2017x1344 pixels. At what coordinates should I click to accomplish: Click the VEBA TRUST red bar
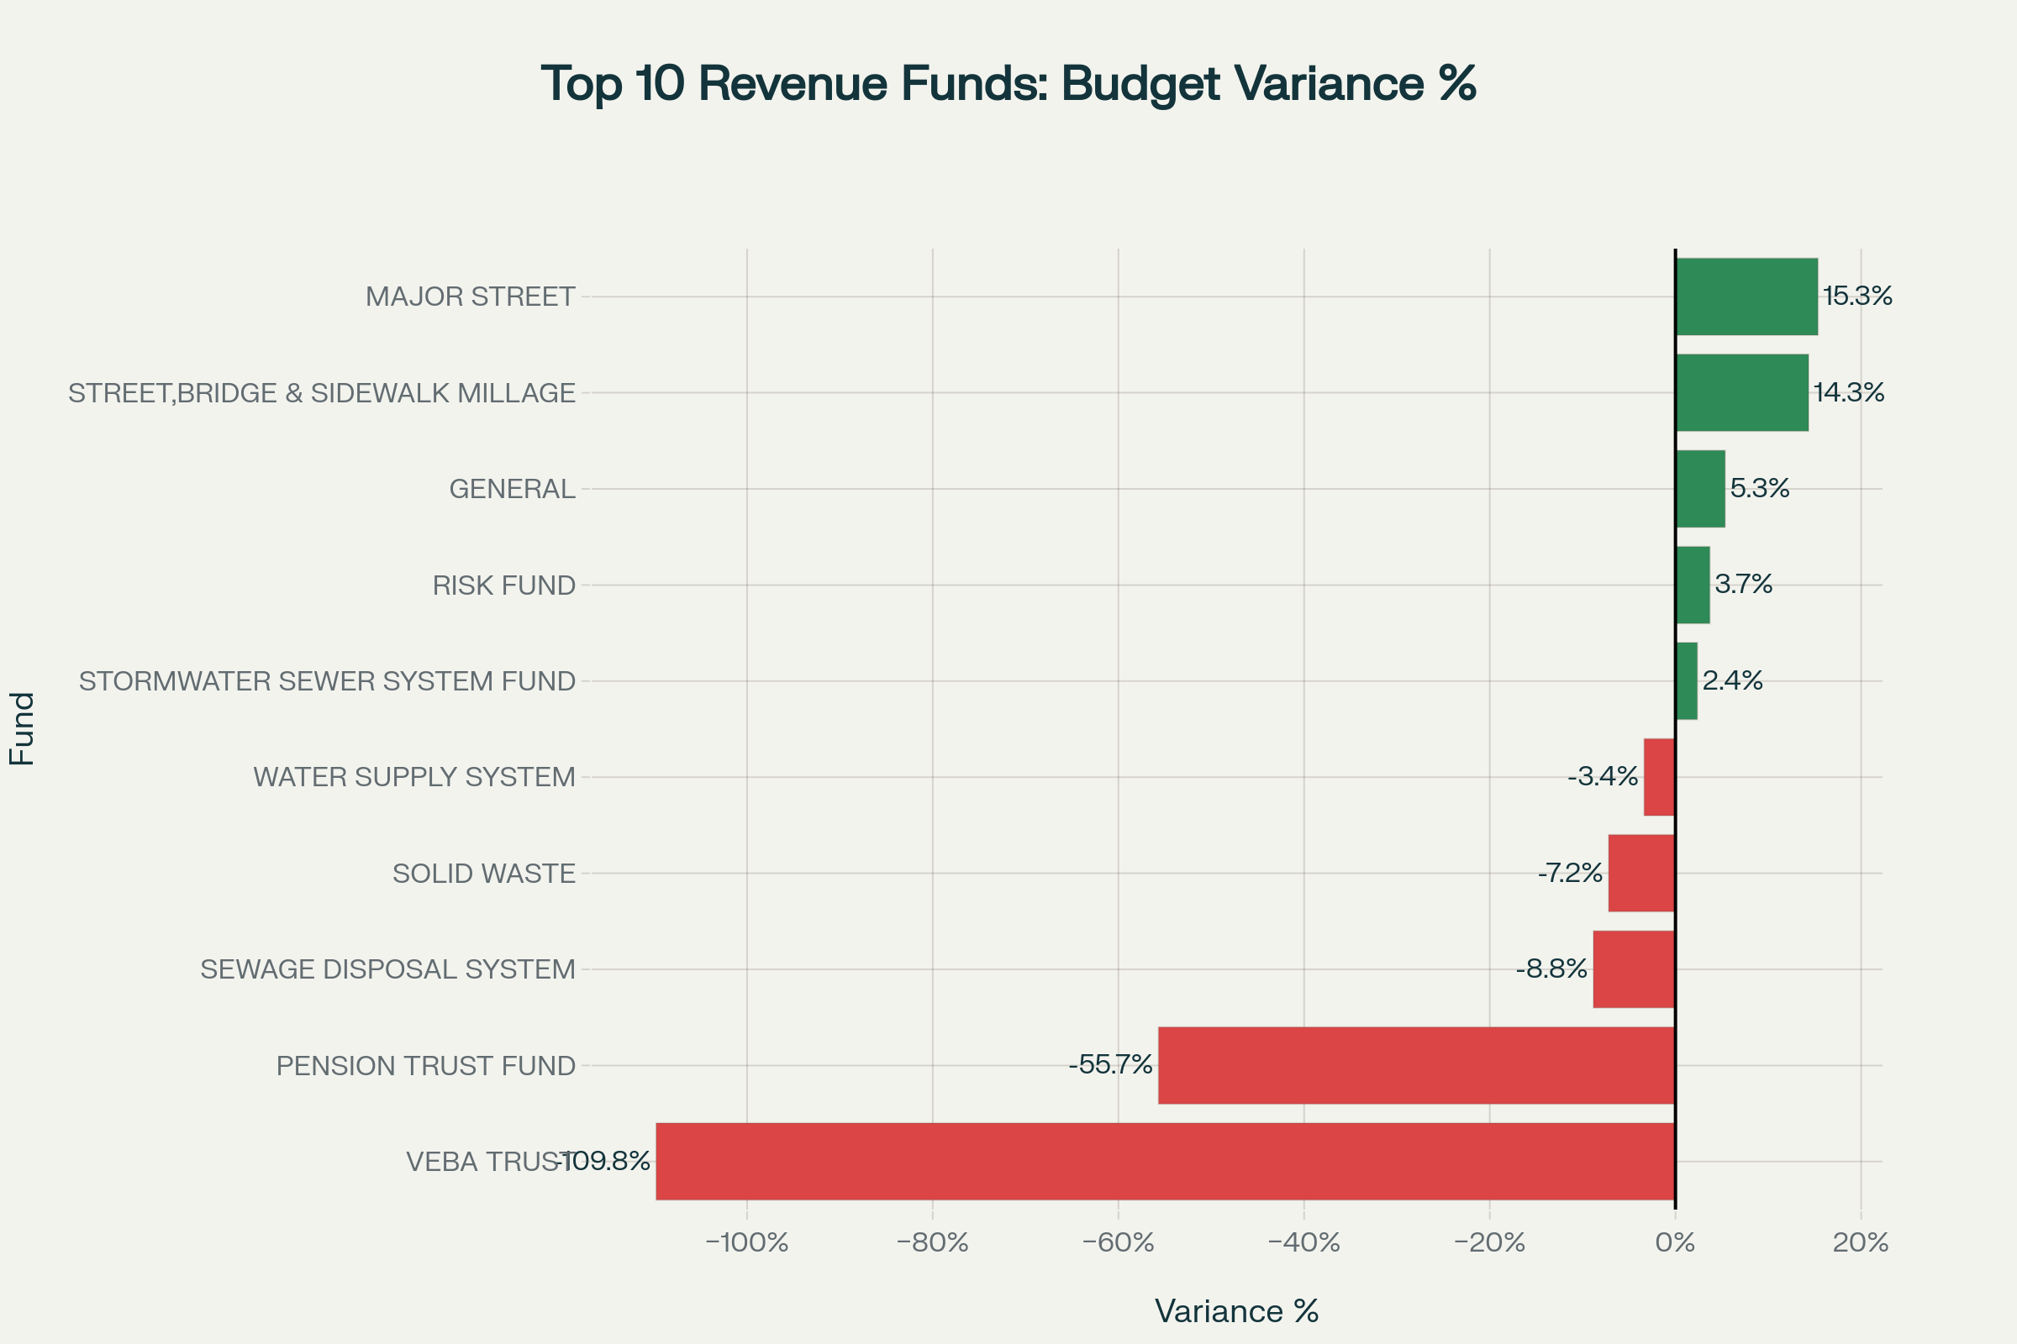1165,1161
